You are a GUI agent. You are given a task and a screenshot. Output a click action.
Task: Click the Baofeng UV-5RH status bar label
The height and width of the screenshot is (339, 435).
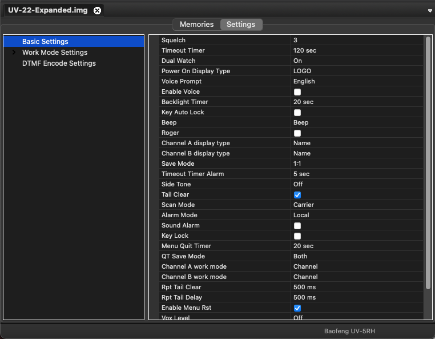(349, 331)
